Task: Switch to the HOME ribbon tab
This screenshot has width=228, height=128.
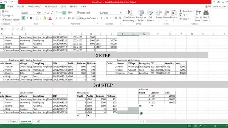Action: click(10, 6)
